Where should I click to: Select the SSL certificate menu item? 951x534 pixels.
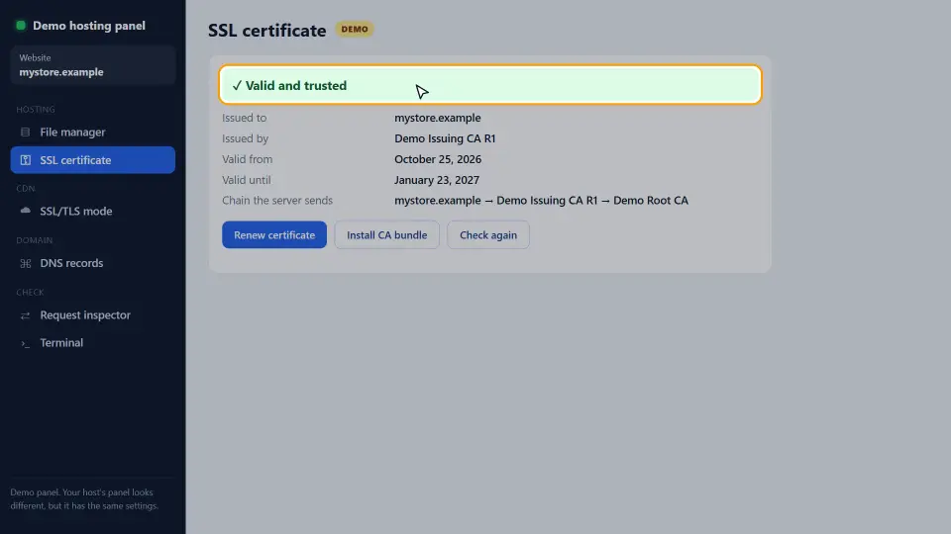click(93, 160)
